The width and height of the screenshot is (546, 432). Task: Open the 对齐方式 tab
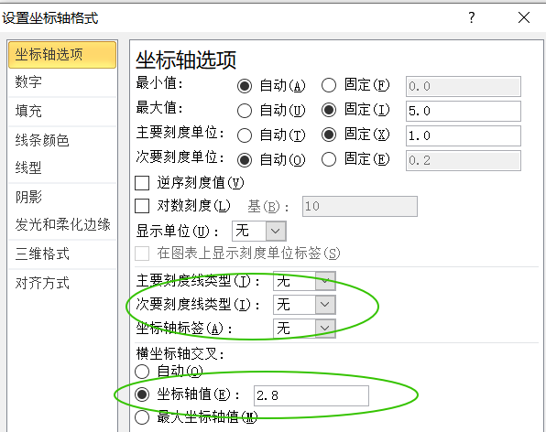(x=62, y=283)
